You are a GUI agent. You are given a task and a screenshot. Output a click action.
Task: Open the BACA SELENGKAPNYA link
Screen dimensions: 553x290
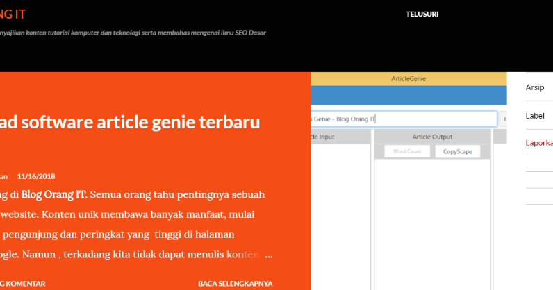(x=236, y=284)
